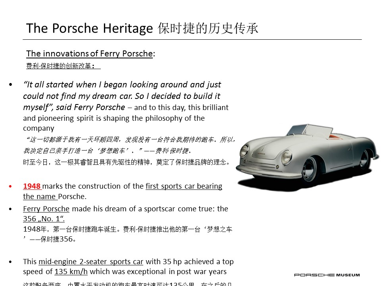The width and height of the screenshot is (381, 286).
Task: Click the underlined phrase "first sports car bearing"
Action: pos(184,186)
